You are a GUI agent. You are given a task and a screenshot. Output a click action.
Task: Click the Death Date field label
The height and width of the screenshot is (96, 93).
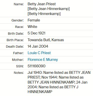[x=15, y=47]
